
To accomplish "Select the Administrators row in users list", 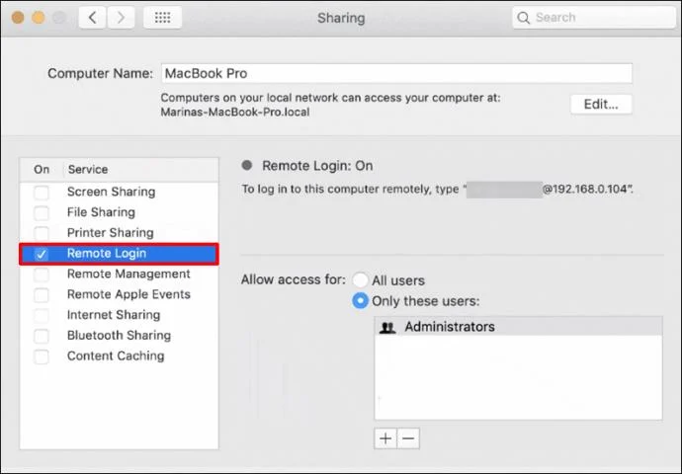I will coord(518,327).
